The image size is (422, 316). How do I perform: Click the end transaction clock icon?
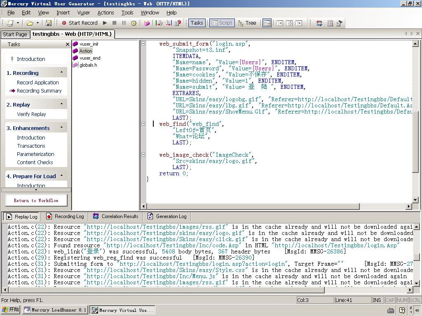[x=169, y=23]
